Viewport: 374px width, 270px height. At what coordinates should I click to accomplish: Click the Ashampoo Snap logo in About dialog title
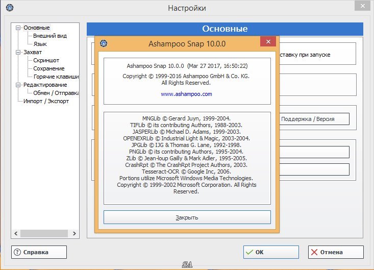[104, 43]
